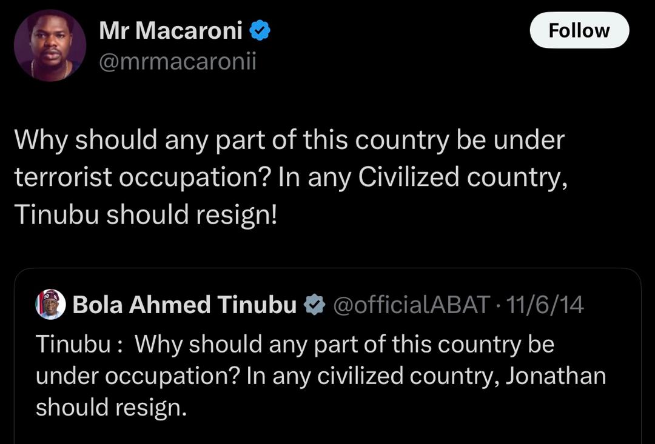Click the verified badge beside Bola Ahmed Tinubu
The height and width of the screenshot is (444, 655).
[x=314, y=305]
